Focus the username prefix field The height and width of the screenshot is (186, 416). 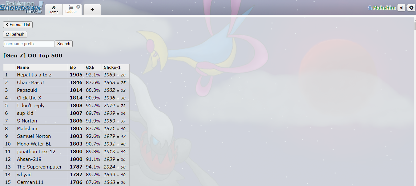pyautogui.click(x=29, y=44)
